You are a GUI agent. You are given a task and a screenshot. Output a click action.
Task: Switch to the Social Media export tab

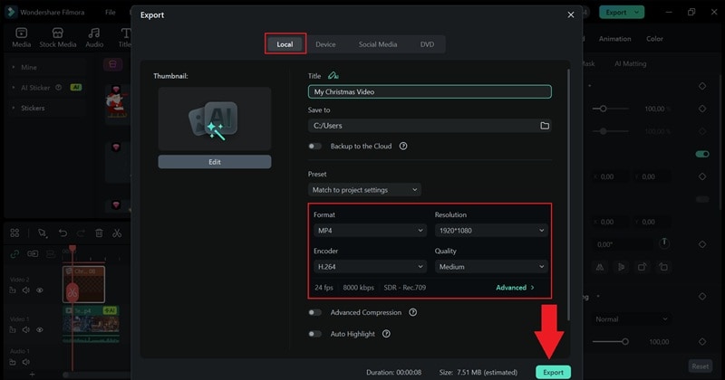point(378,44)
